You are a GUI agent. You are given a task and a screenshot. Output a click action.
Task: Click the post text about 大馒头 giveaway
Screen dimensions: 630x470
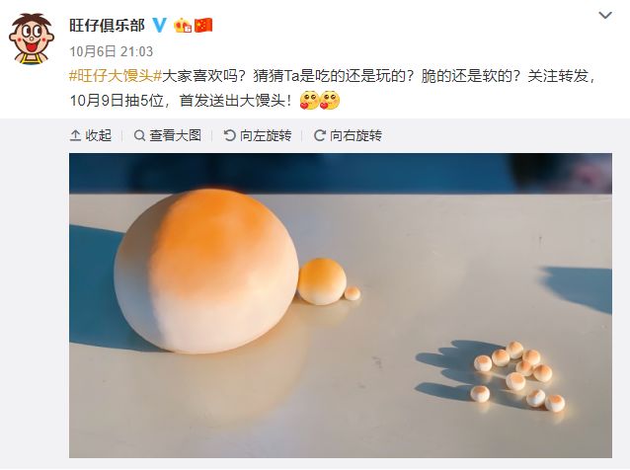click(333, 88)
